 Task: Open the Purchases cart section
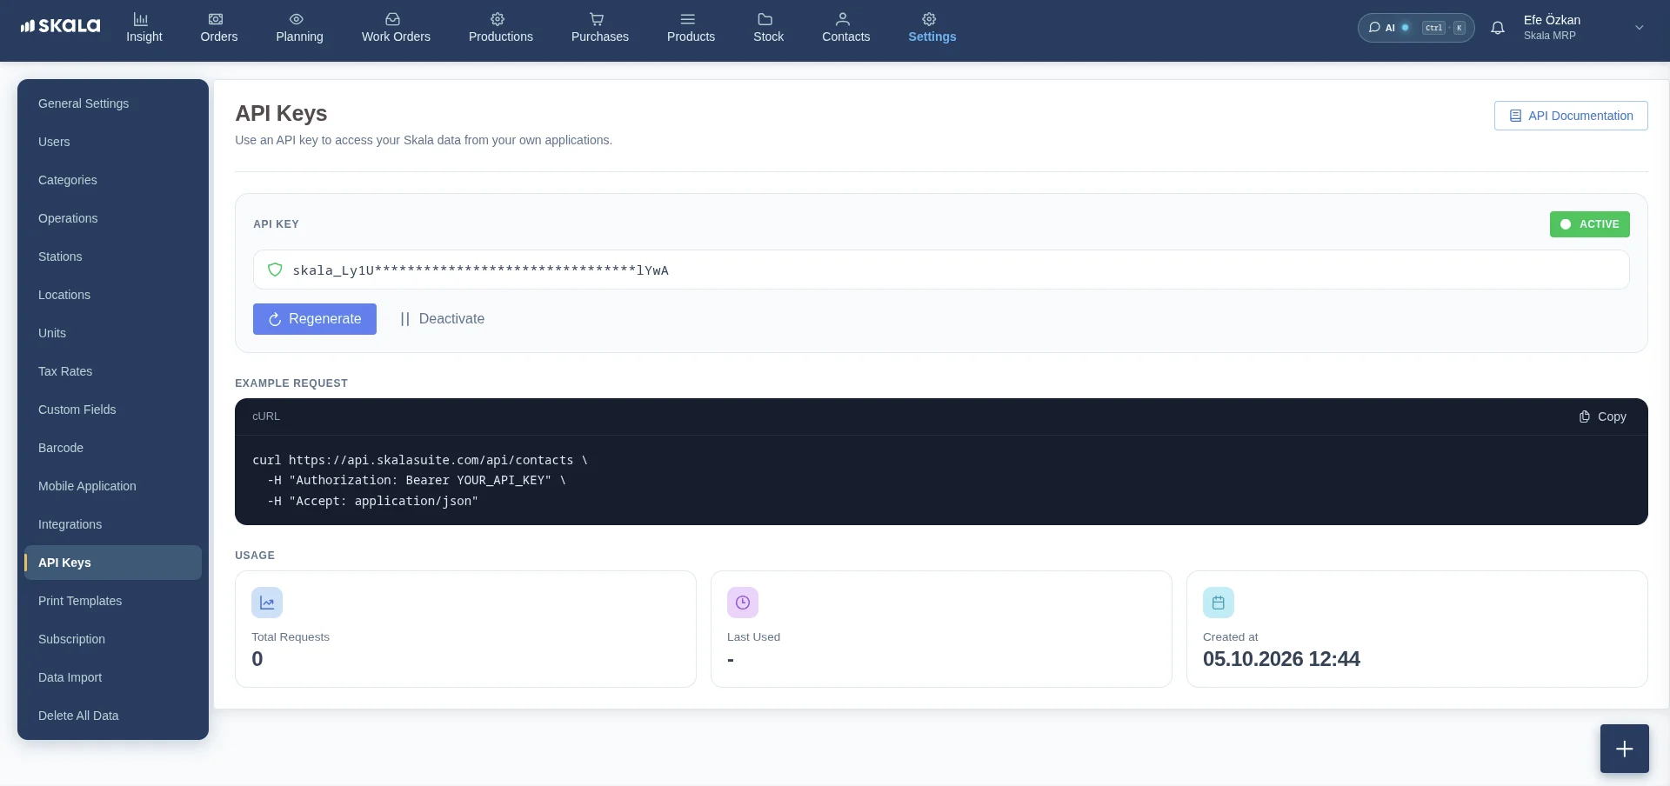599,28
